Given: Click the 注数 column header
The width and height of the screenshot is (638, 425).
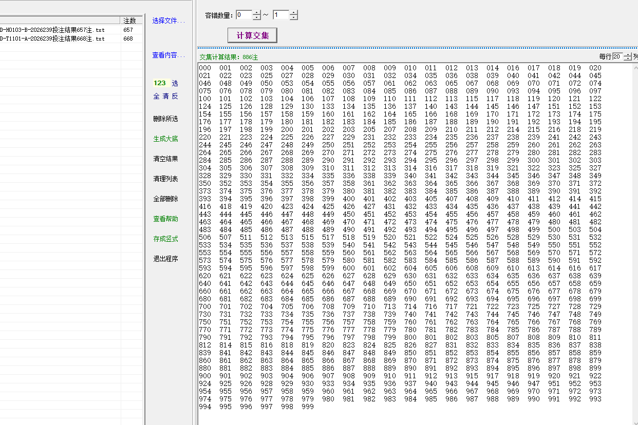Looking at the screenshot, I should pyautogui.click(x=132, y=21).
